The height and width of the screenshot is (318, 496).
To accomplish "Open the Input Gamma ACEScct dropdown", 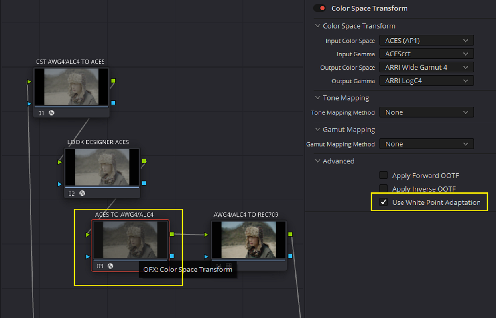I will (x=427, y=54).
